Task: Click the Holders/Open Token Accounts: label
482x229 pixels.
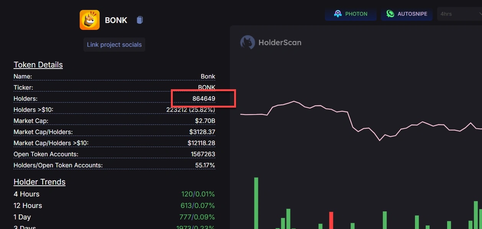Action: (58, 165)
